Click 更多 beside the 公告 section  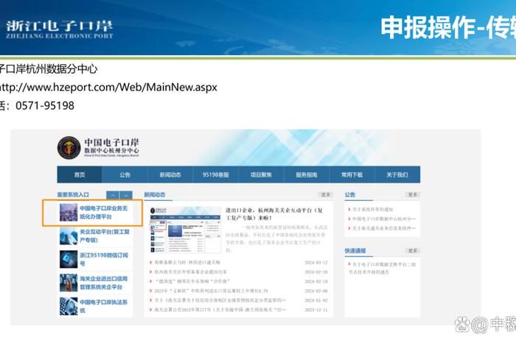click(413, 194)
